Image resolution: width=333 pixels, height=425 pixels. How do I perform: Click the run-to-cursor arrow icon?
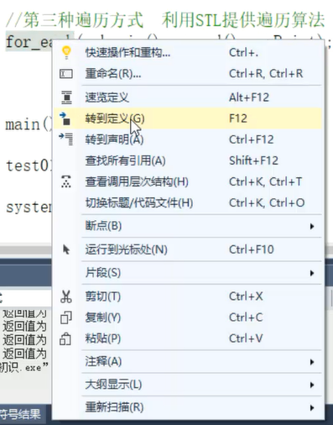pos(66,249)
